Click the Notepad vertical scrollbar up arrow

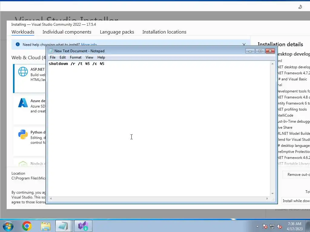pos(272,64)
